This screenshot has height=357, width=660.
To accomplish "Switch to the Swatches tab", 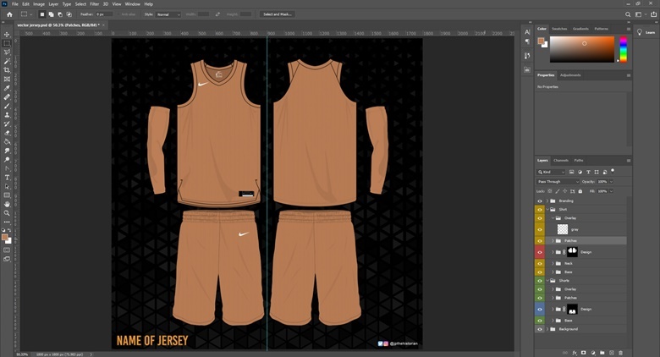I will 559,29.
